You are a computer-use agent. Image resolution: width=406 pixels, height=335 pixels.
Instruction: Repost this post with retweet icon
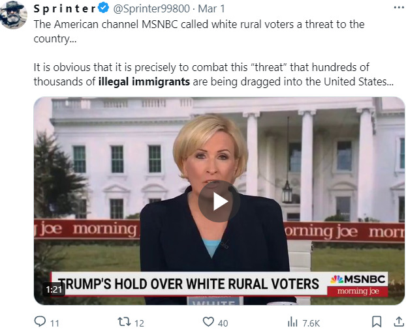coord(123,322)
